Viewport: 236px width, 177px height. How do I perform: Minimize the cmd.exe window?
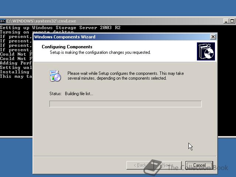click(226, 21)
